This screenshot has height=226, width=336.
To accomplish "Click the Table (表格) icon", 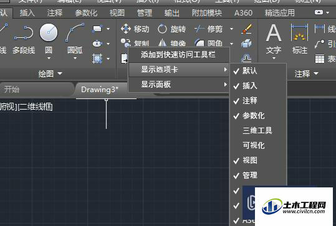I will [320, 59].
